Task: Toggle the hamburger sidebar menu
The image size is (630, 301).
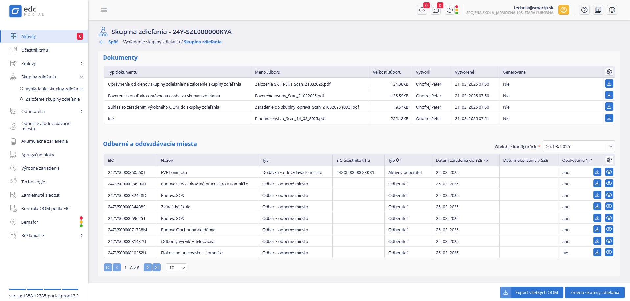Action: [x=104, y=10]
